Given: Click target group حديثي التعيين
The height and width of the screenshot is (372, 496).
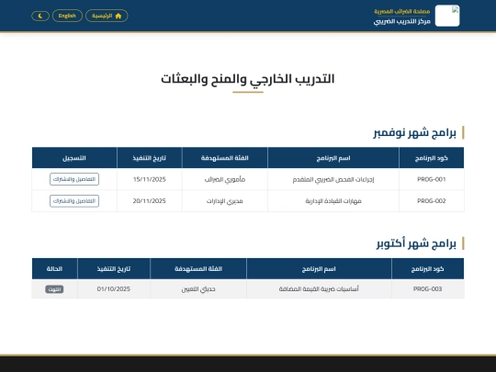Looking at the screenshot, I should [198, 288].
